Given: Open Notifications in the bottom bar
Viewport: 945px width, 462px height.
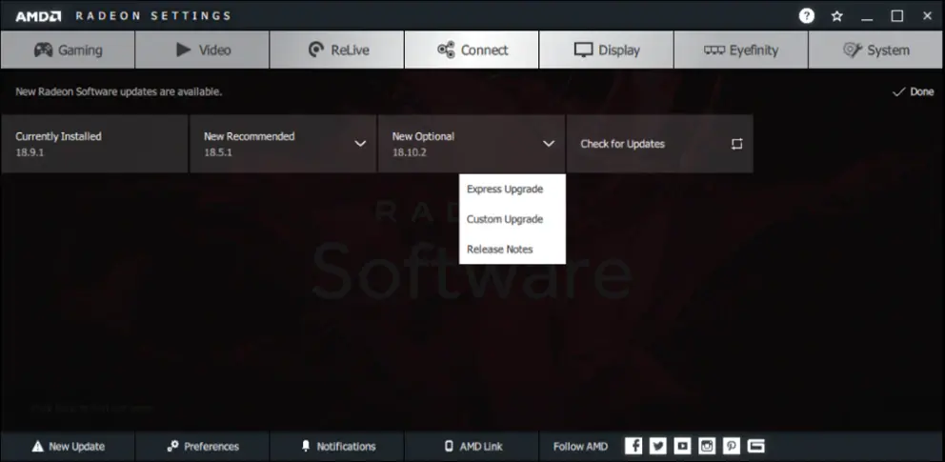Looking at the screenshot, I should point(337,447).
